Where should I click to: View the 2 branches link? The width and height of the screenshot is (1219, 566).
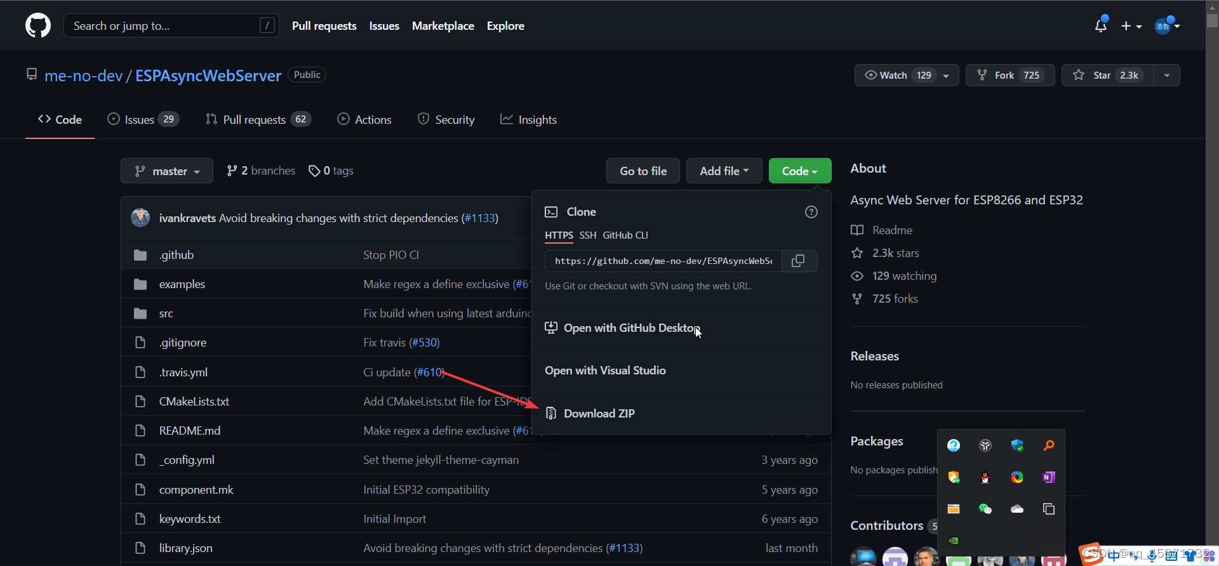[261, 171]
